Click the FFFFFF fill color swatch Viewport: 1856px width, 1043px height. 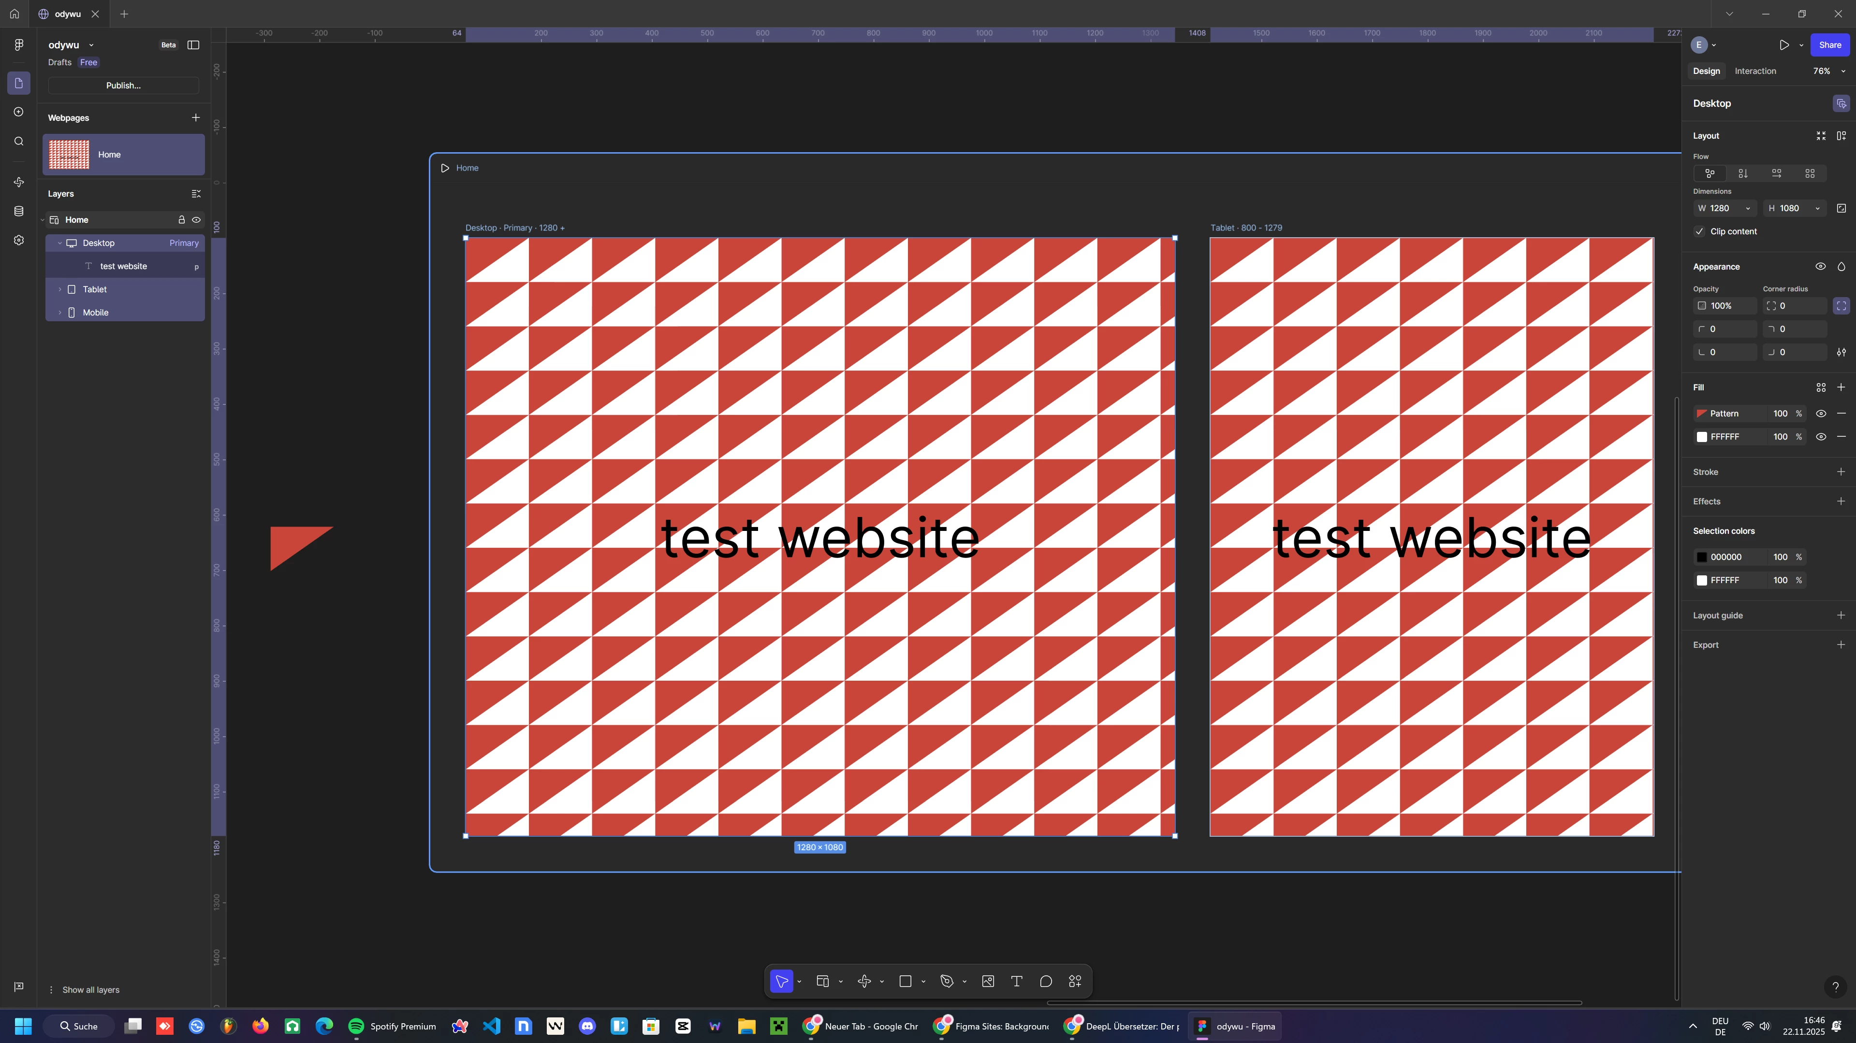1702,437
